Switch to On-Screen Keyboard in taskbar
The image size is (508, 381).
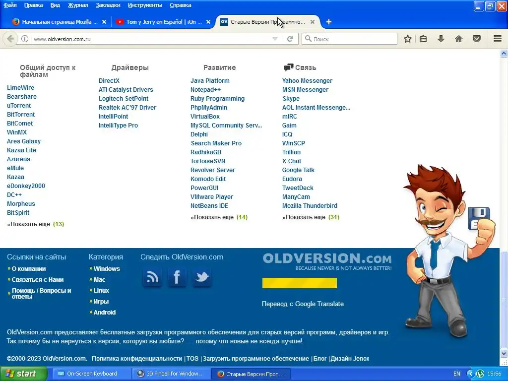click(x=92, y=374)
